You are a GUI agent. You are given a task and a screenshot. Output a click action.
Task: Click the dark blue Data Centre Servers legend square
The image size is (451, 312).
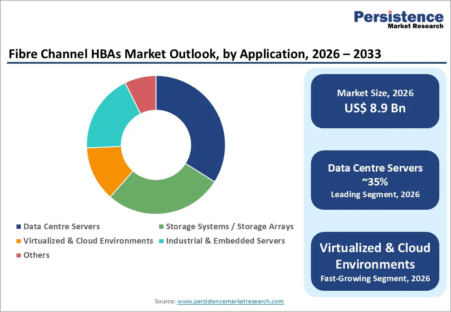[x=18, y=226]
